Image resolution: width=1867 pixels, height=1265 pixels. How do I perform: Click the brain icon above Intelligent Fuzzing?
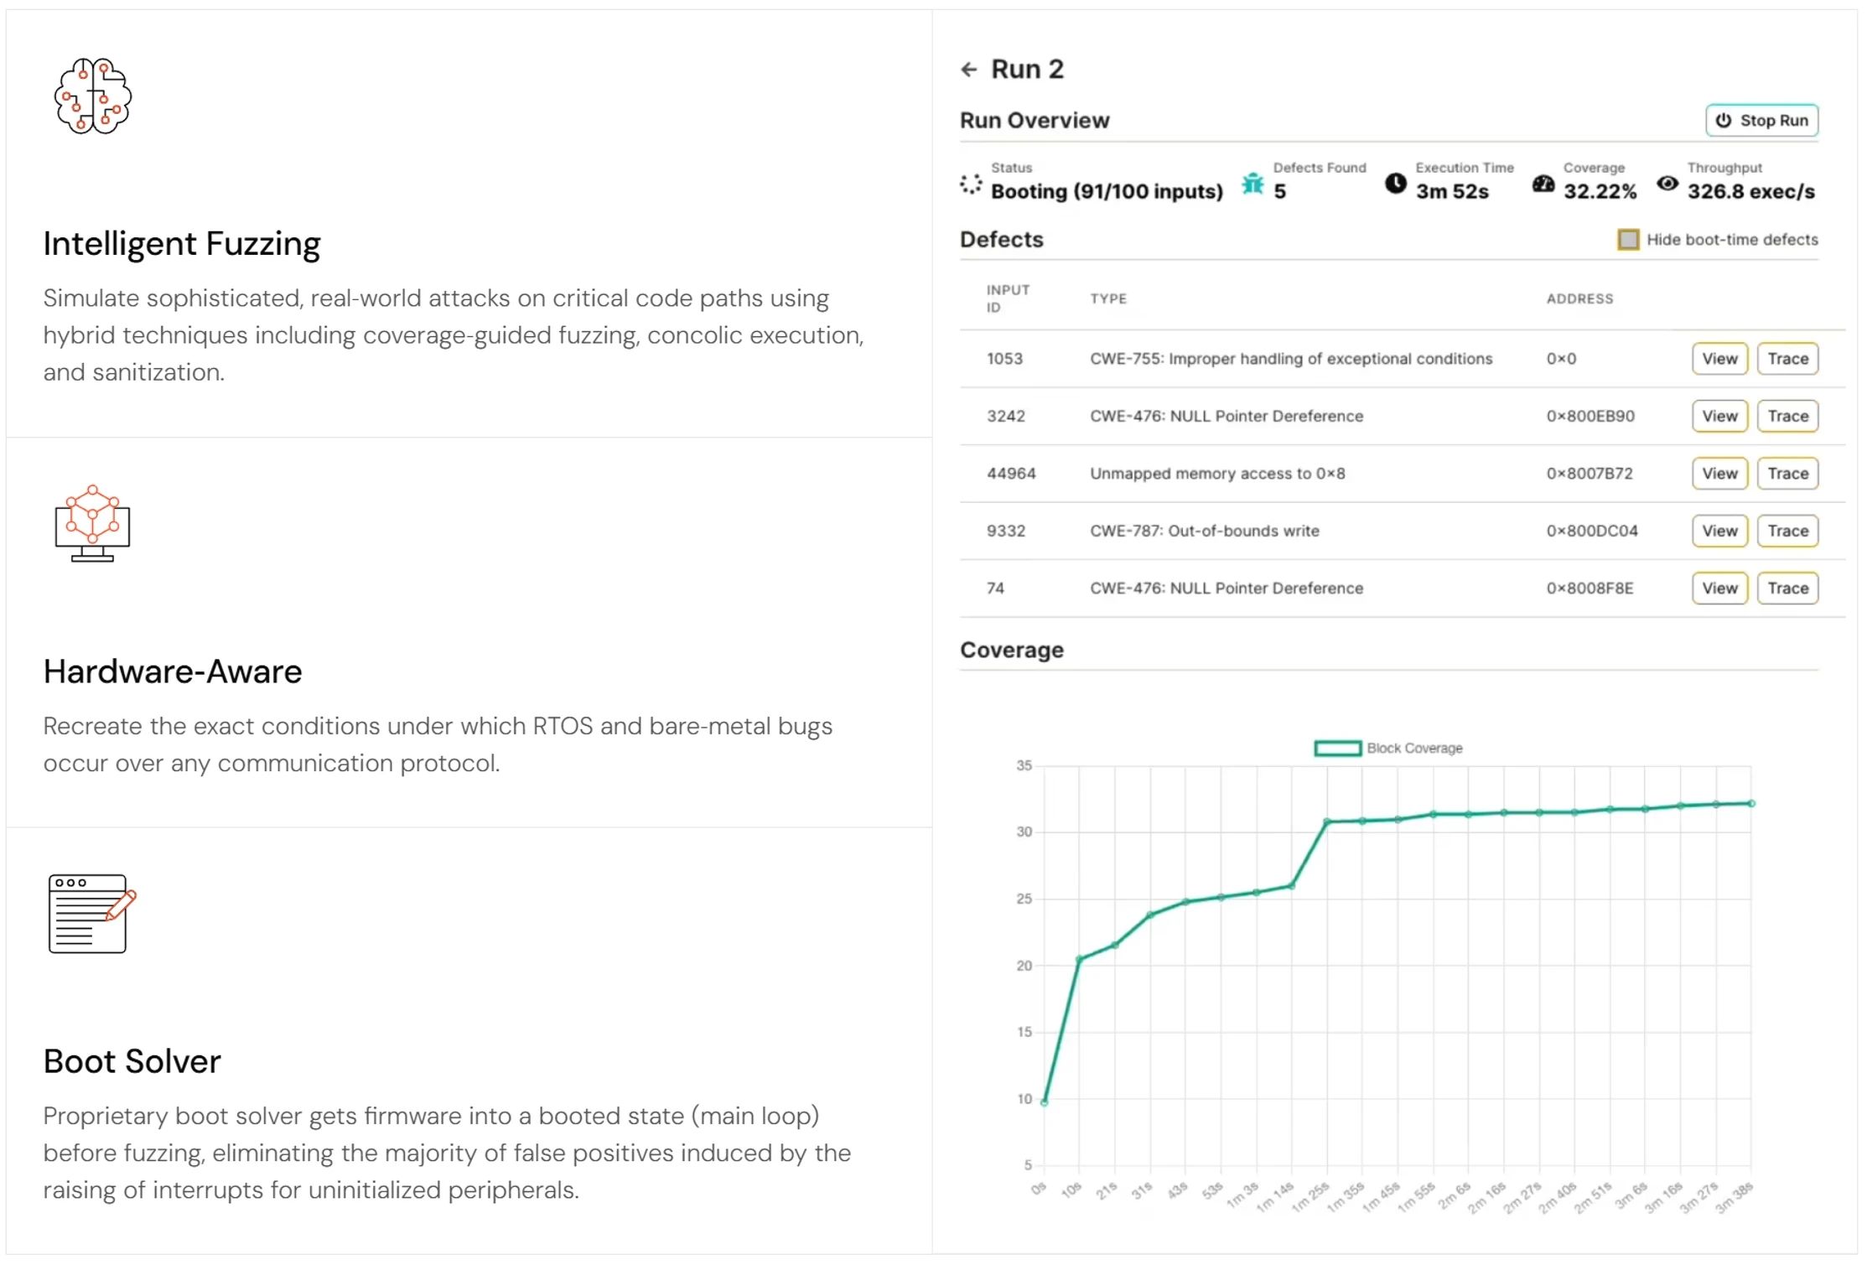click(x=93, y=96)
